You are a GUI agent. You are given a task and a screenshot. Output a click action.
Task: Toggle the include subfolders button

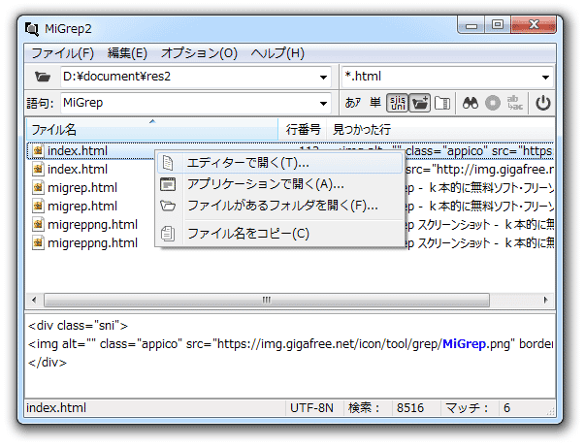[420, 103]
